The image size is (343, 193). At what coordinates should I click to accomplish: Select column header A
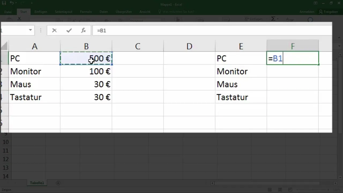click(35, 46)
